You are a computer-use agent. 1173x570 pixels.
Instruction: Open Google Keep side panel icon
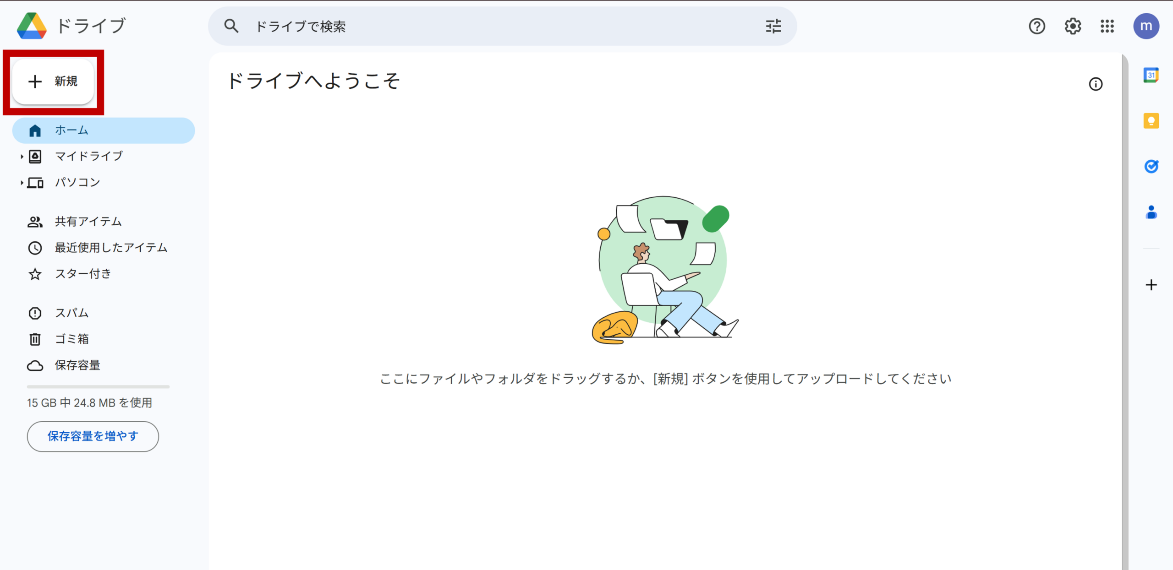pyautogui.click(x=1151, y=121)
